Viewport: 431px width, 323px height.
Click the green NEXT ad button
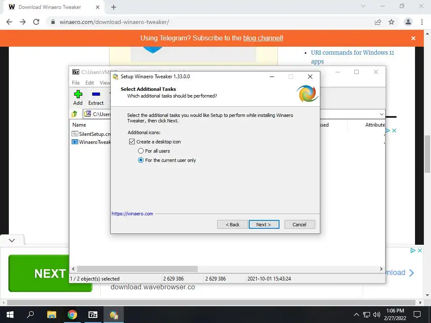click(38, 273)
